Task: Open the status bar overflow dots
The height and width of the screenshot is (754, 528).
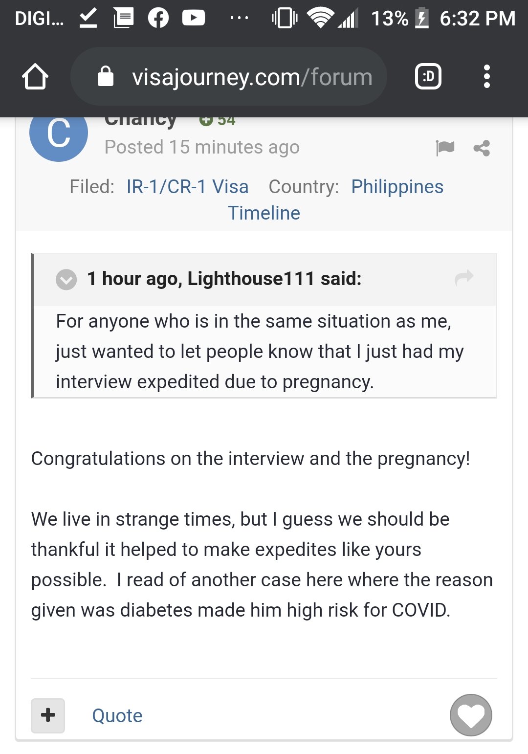Action: tap(239, 18)
